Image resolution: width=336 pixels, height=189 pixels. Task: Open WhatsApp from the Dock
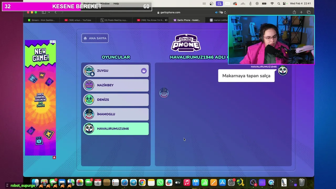160,182
